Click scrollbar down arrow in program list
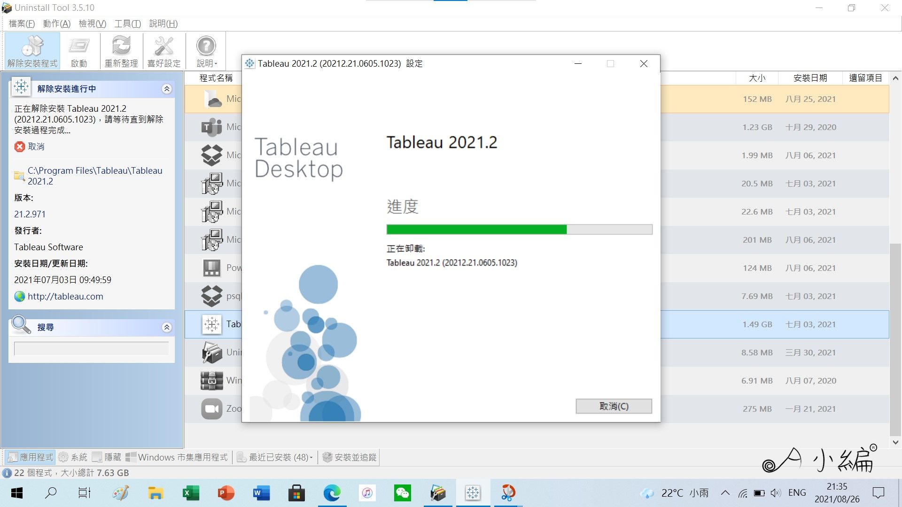This screenshot has width=902, height=507. 895,442
